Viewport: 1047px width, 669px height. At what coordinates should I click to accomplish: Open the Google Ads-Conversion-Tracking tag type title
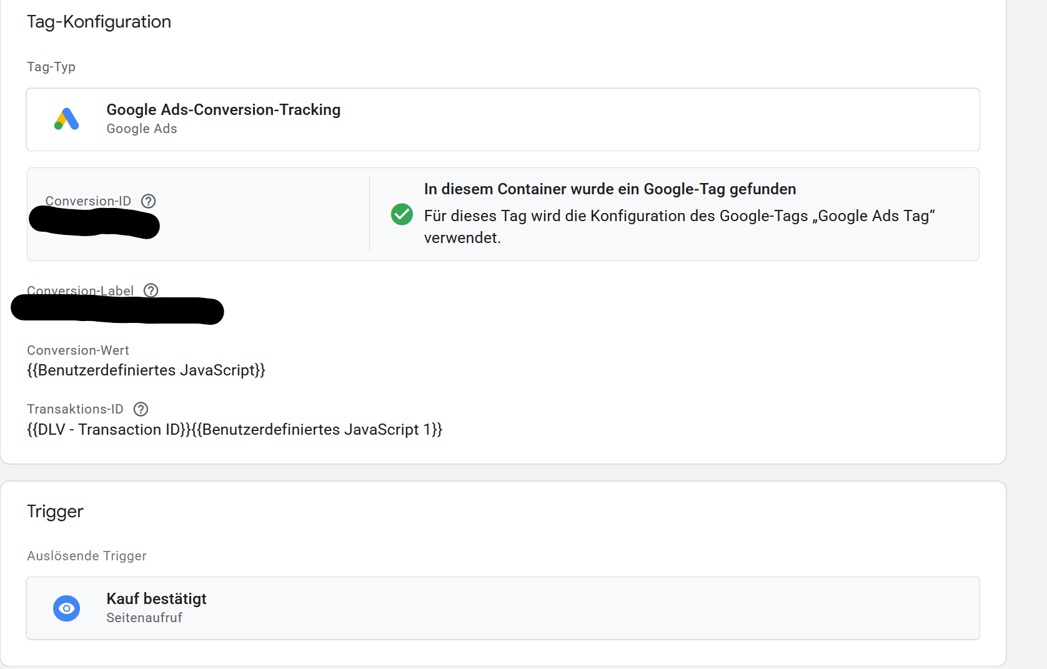(223, 110)
